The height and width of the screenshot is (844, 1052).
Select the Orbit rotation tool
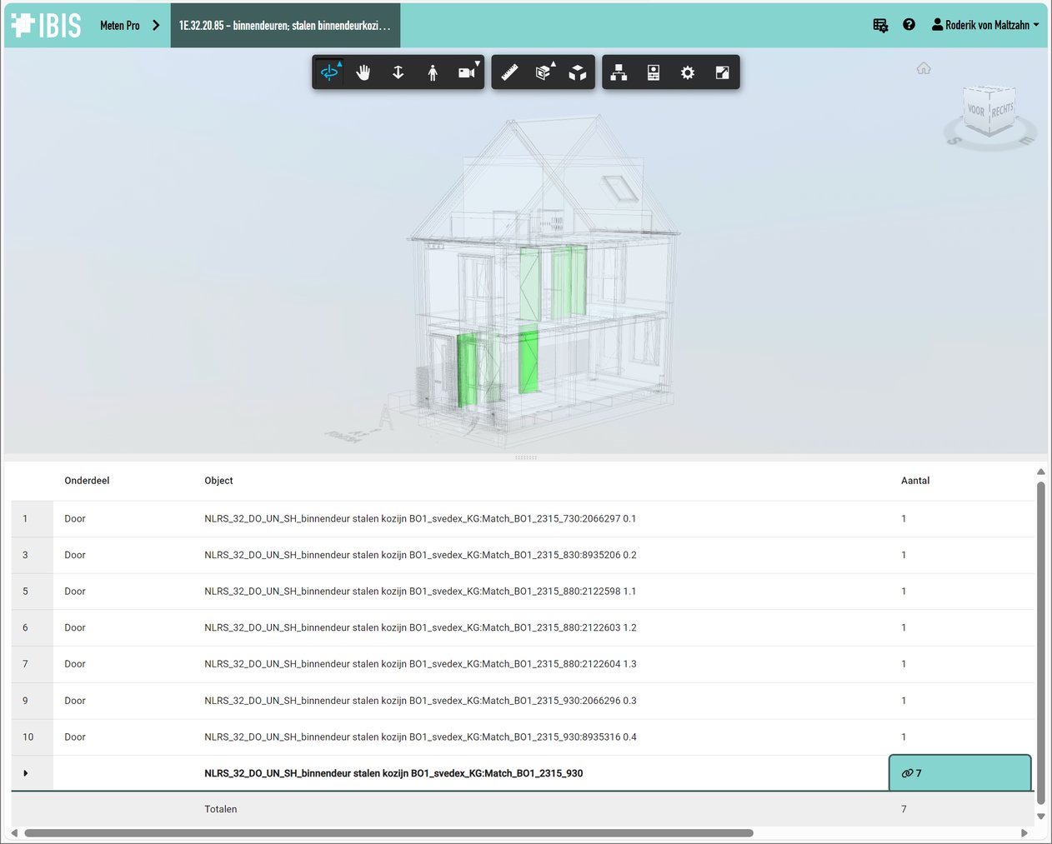(x=329, y=72)
